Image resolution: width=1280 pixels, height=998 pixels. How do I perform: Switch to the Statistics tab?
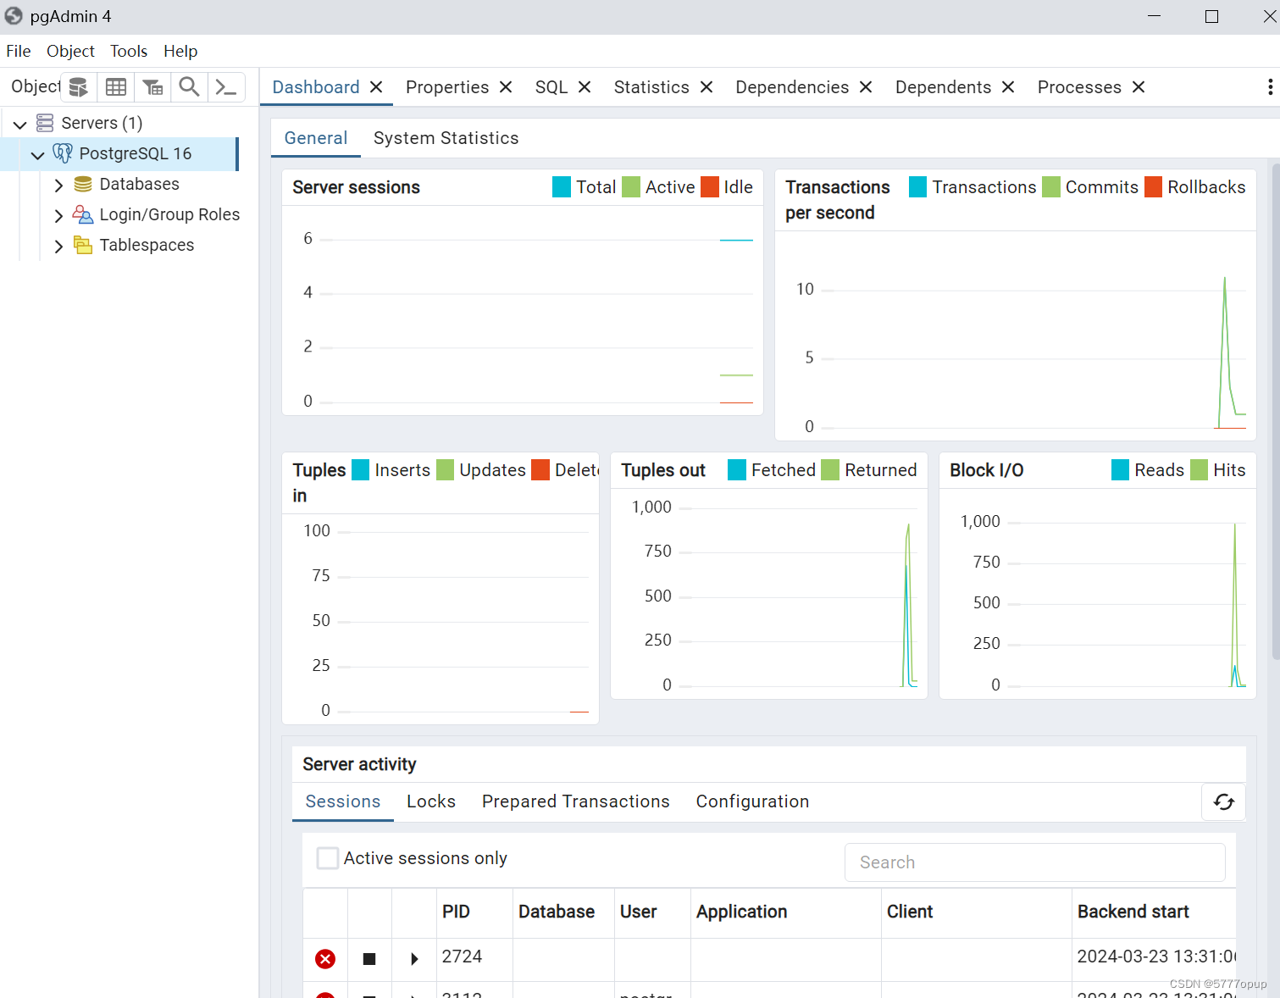click(651, 87)
